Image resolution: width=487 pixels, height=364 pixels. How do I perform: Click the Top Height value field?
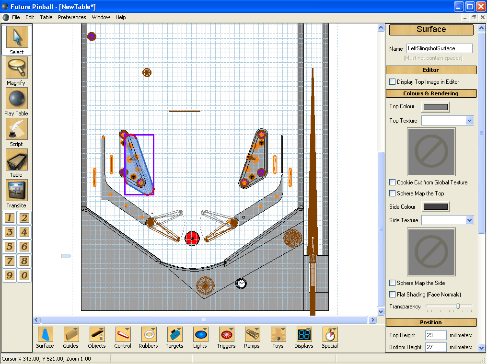tap(435, 335)
